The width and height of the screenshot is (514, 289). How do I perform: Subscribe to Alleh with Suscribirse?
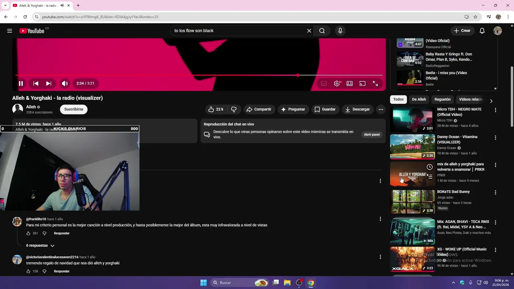click(x=73, y=109)
